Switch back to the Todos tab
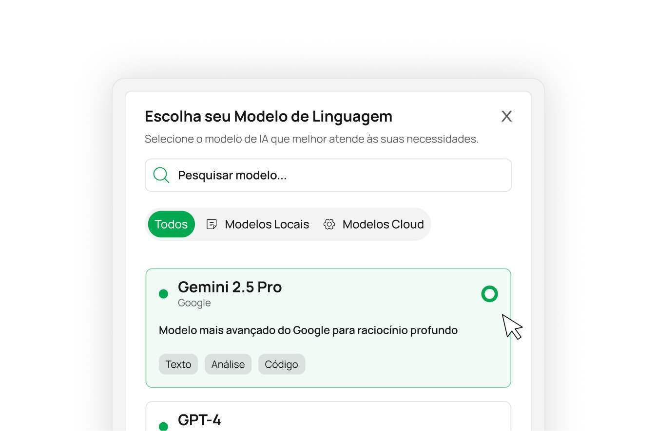The width and height of the screenshot is (656, 431). 171,224
